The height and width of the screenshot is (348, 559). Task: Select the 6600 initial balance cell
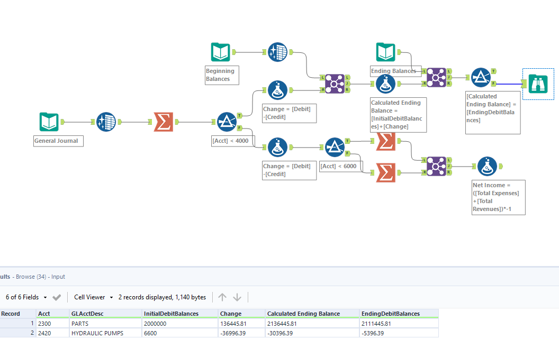click(180, 333)
